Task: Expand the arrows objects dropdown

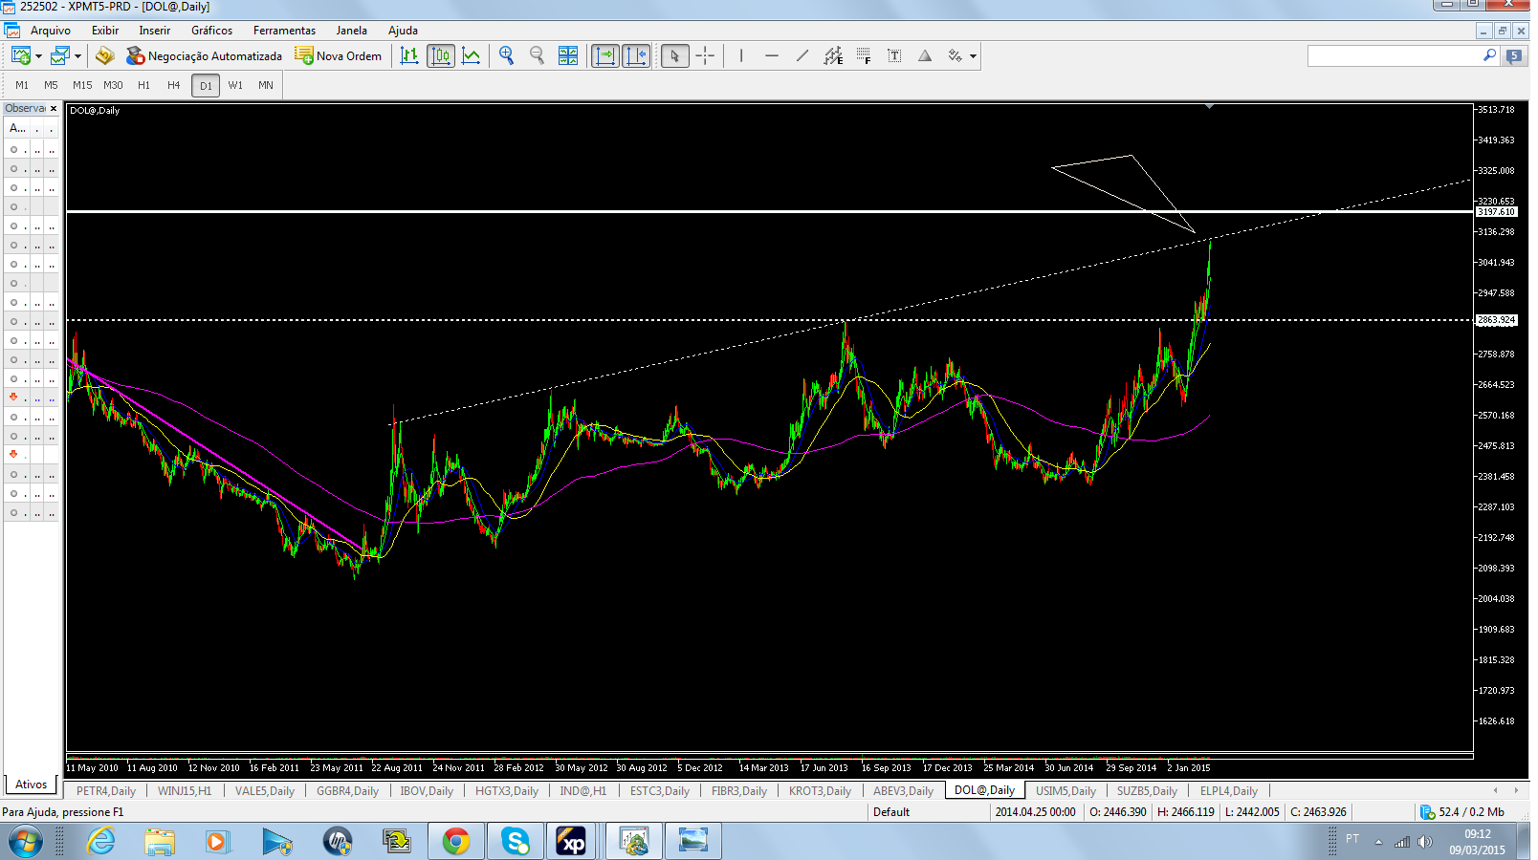Action: 973,56
